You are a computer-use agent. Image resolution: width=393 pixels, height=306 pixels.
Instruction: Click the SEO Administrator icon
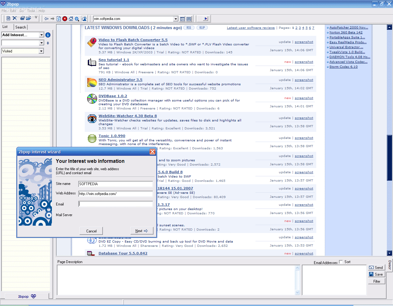92,82
